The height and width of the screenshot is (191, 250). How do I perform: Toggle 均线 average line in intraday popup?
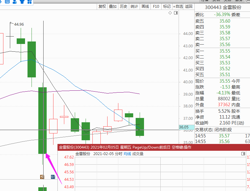point(127,154)
